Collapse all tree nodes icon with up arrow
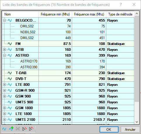This screenshot has height=134, width=141. 31,129
